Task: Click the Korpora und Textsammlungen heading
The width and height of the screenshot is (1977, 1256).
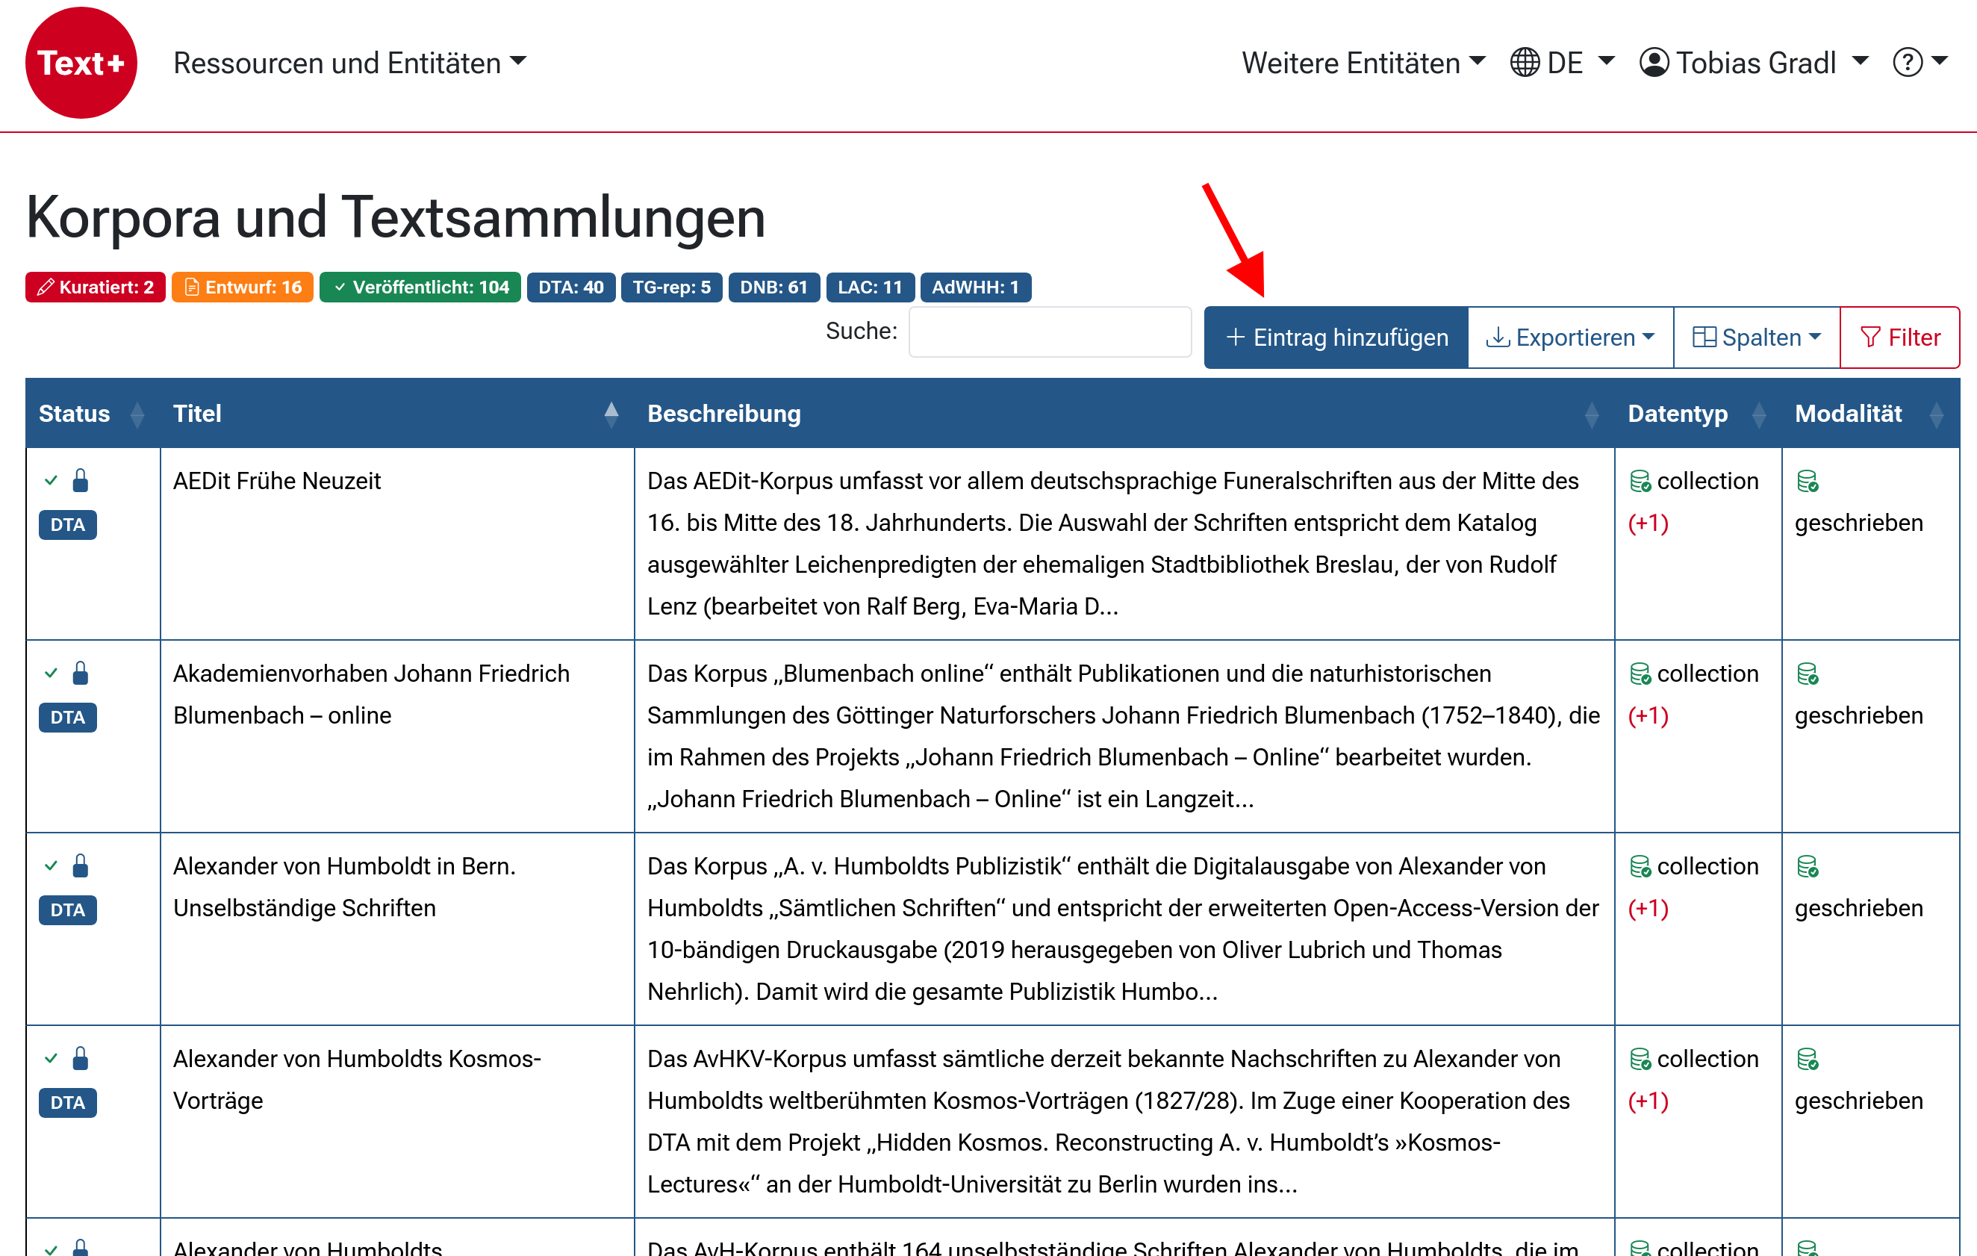Action: pyautogui.click(x=396, y=217)
